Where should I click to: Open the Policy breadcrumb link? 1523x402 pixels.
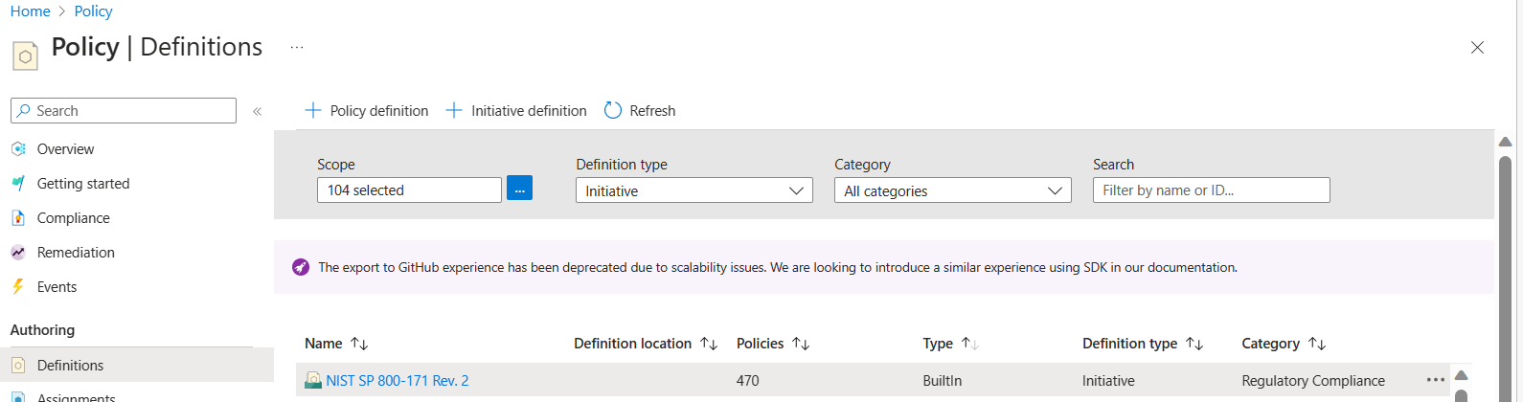93,11
